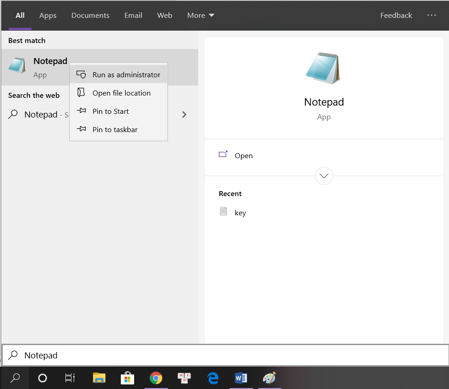Switch to the All search tab
The image size is (449, 389).
(x=20, y=16)
